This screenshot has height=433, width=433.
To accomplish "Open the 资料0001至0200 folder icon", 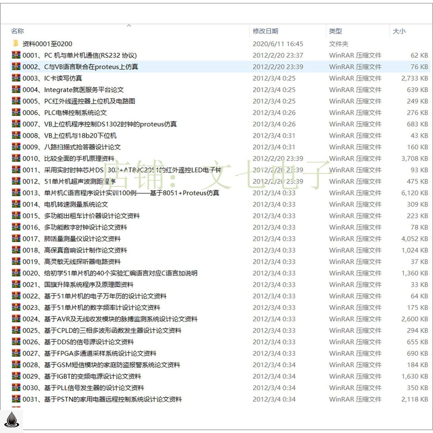I will [16, 44].
